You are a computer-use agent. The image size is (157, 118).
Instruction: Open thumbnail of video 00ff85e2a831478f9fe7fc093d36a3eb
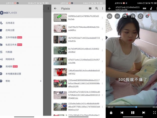tap(60, 18)
